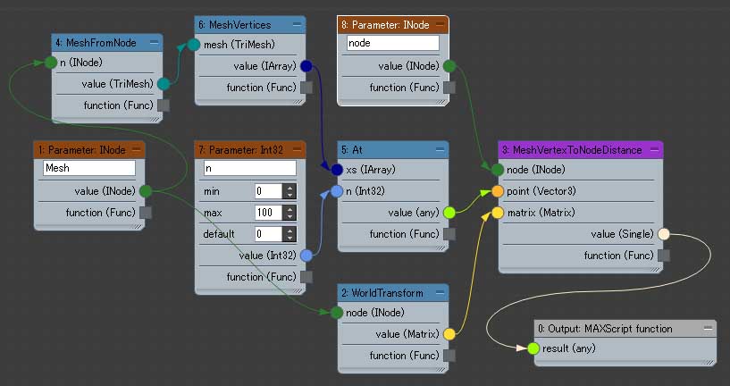The width and height of the screenshot is (730, 386).
Task: Click node (INode) input socket on MeshVertexToNodeDistance
Action: 498,170
